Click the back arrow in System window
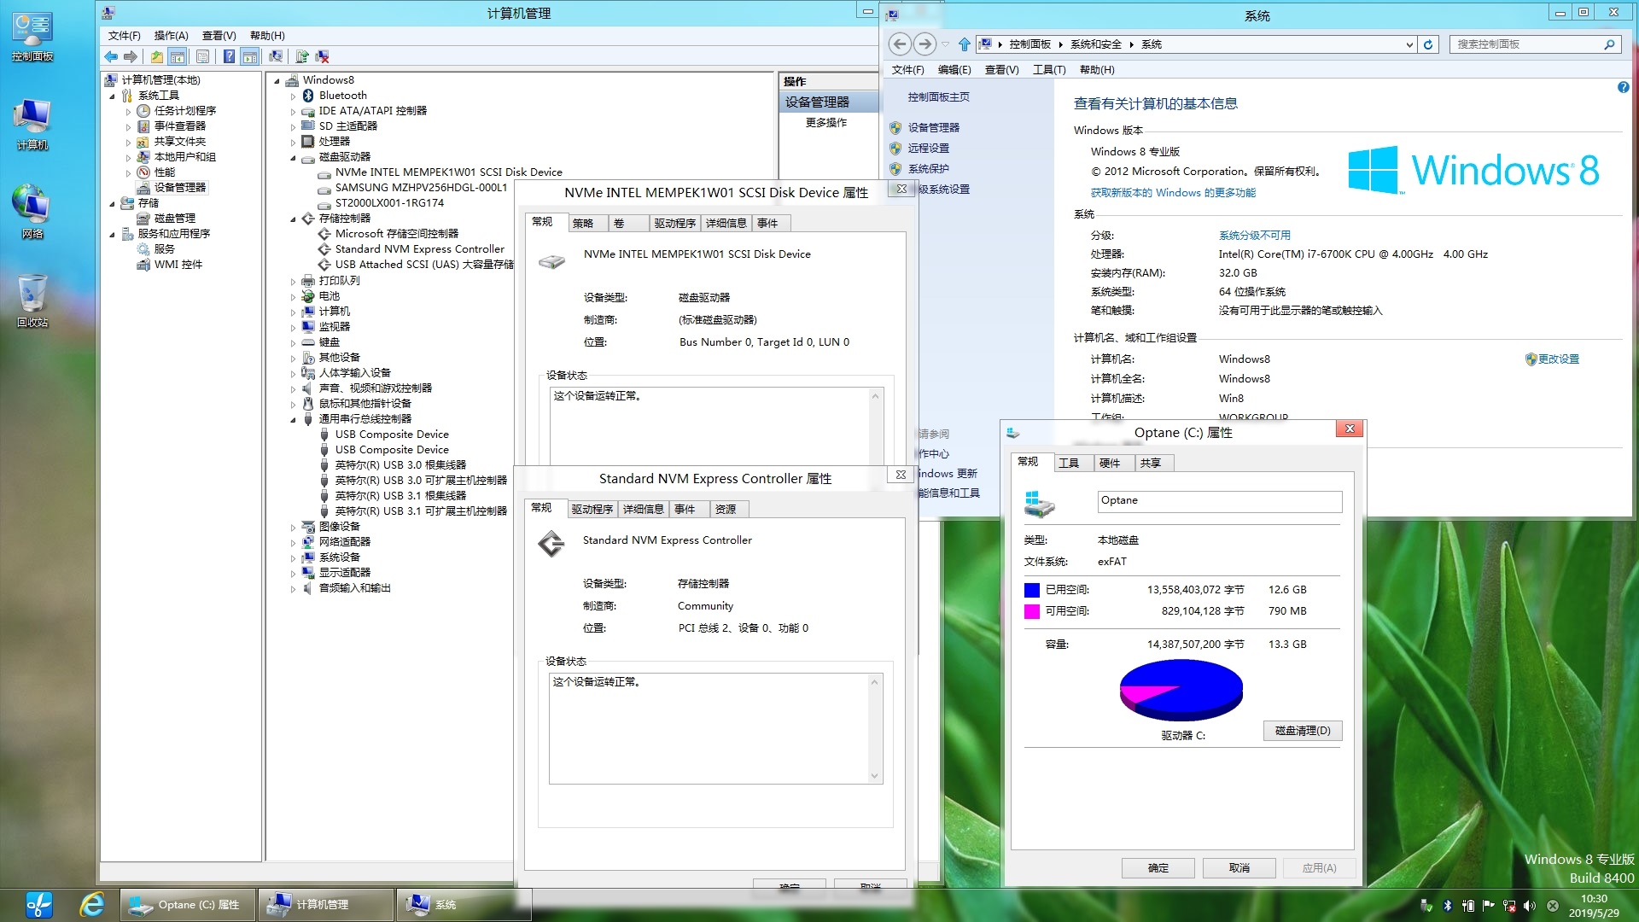The image size is (1639, 922). pyautogui.click(x=900, y=44)
